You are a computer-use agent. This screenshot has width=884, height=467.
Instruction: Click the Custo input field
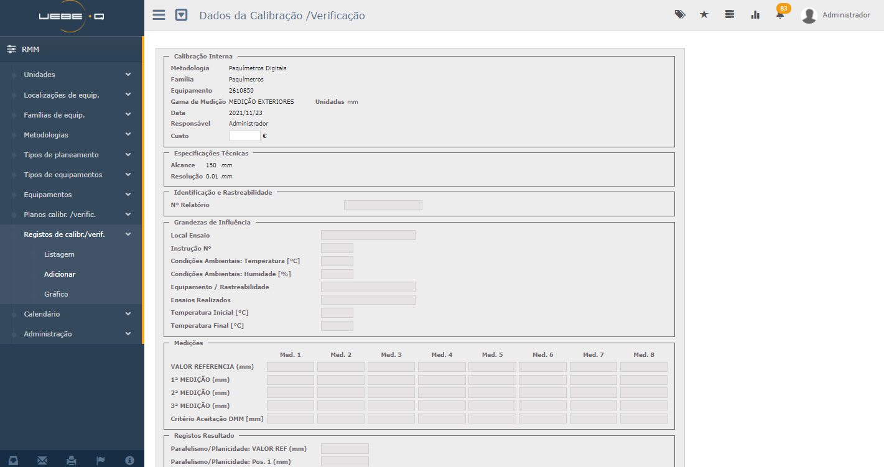(x=244, y=136)
